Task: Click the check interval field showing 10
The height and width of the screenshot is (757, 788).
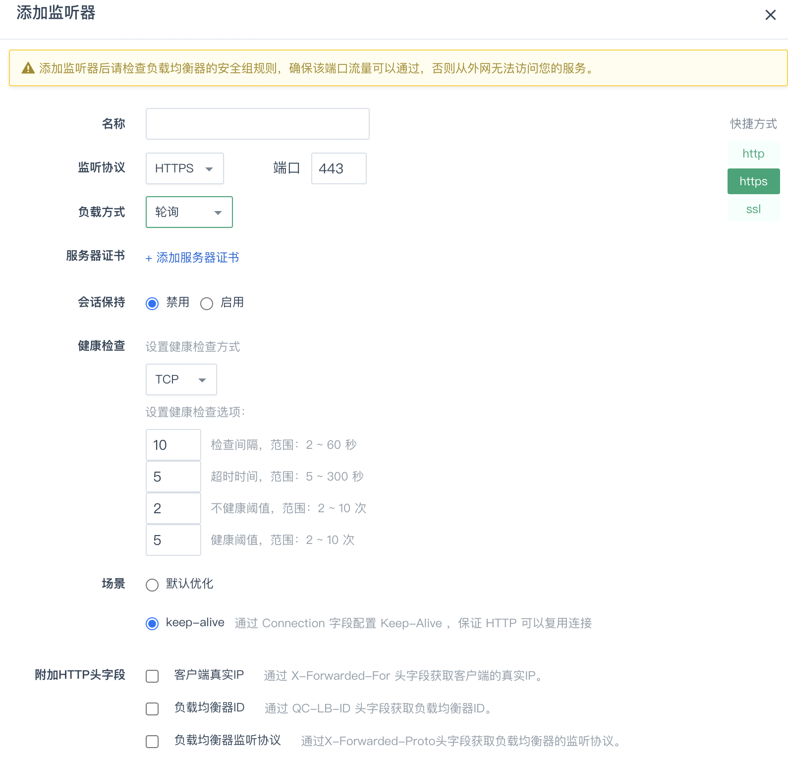Action: [173, 445]
